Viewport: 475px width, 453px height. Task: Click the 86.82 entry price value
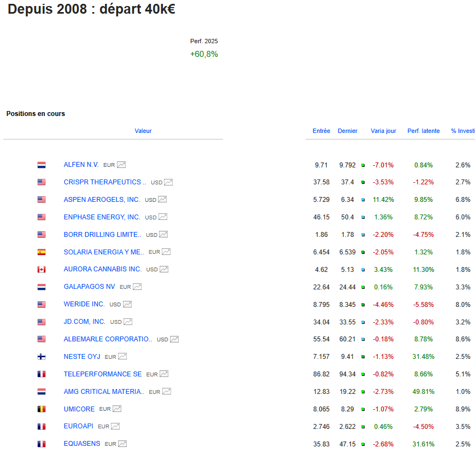(321, 374)
